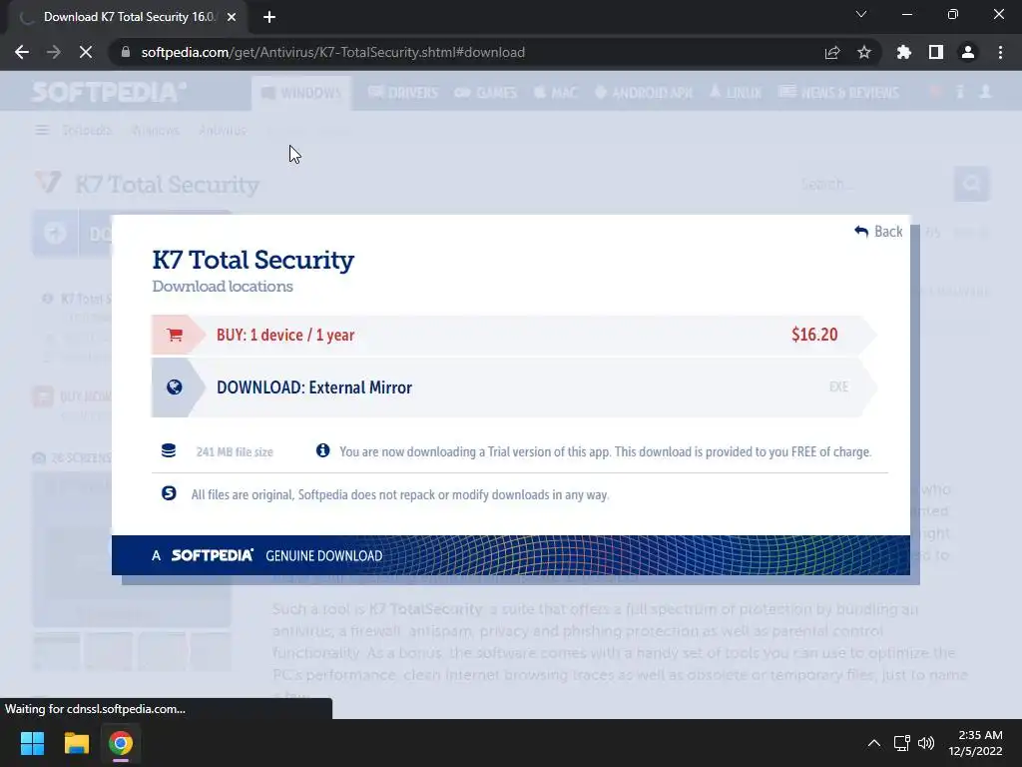Select the Android APK section tab
Image resolution: width=1022 pixels, height=767 pixels.
click(x=644, y=93)
